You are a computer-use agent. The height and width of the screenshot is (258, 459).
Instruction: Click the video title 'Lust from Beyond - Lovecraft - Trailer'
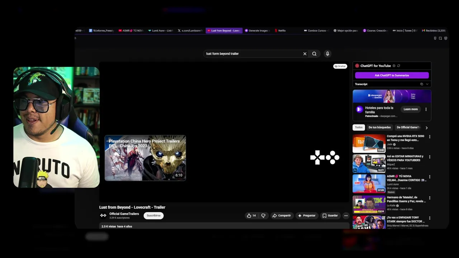click(132, 207)
